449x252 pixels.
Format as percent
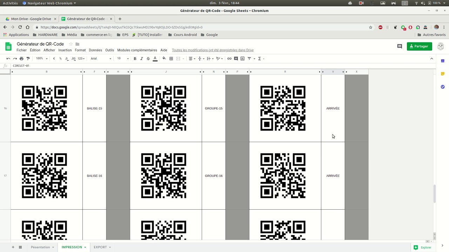coord(60,58)
